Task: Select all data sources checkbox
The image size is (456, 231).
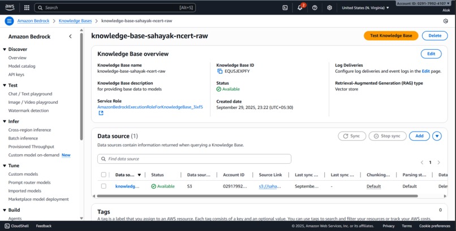Action: (x=104, y=175)
